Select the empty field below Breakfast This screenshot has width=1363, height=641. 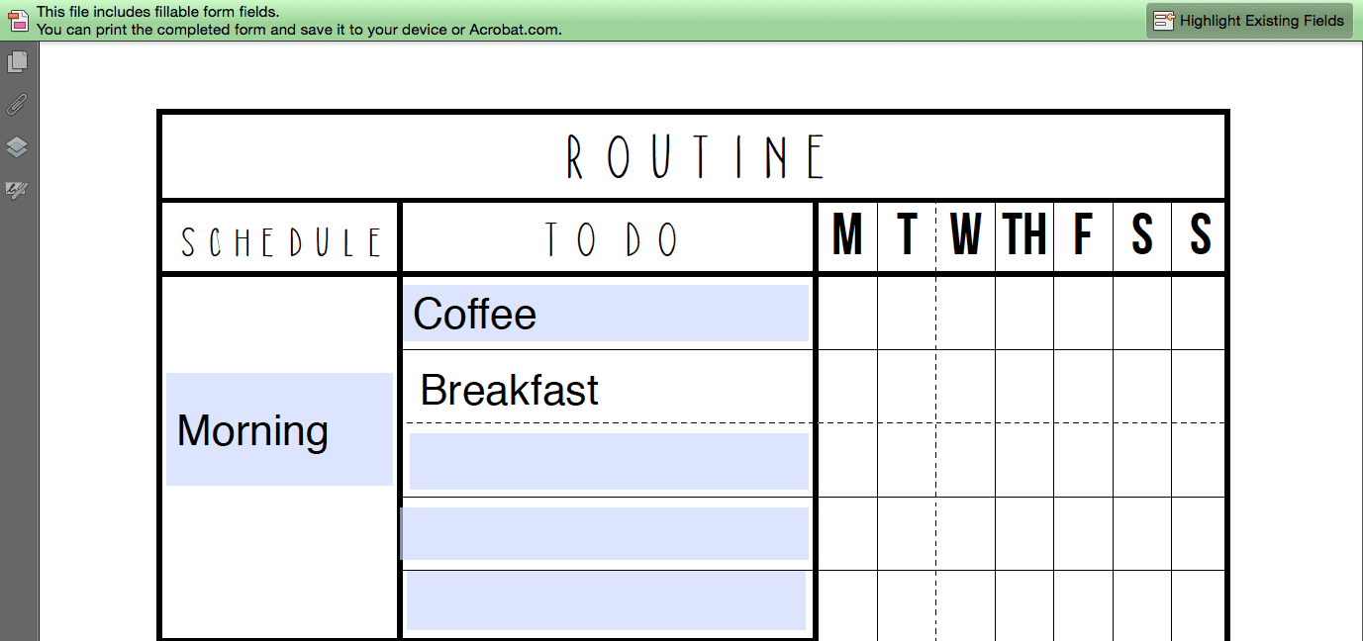[x=609, y=461]
